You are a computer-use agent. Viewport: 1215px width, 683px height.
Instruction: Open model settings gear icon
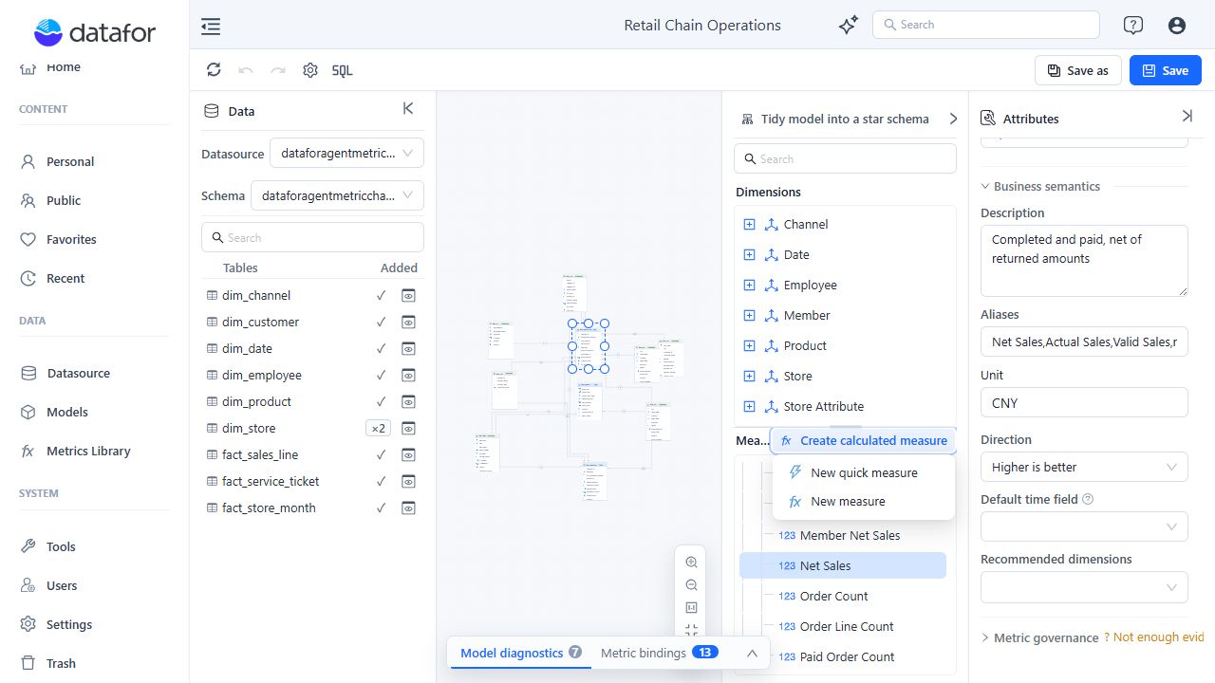(310, 69)
